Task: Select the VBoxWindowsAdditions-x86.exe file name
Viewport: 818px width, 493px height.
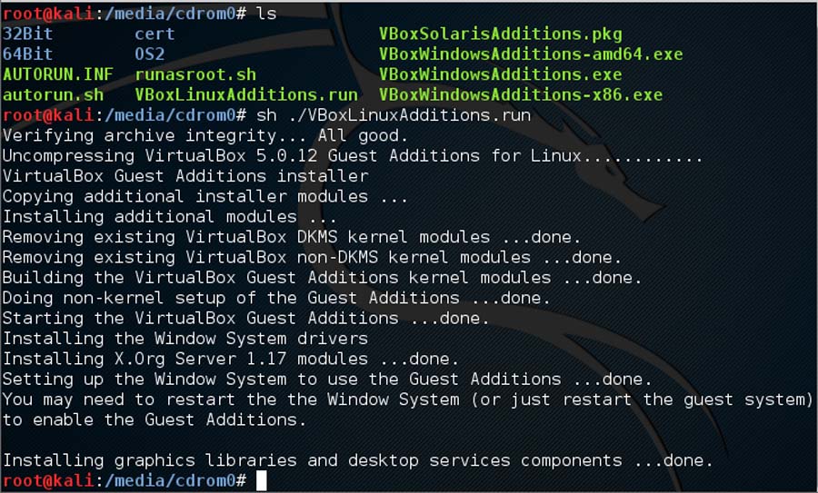Action: click(521, 94)
